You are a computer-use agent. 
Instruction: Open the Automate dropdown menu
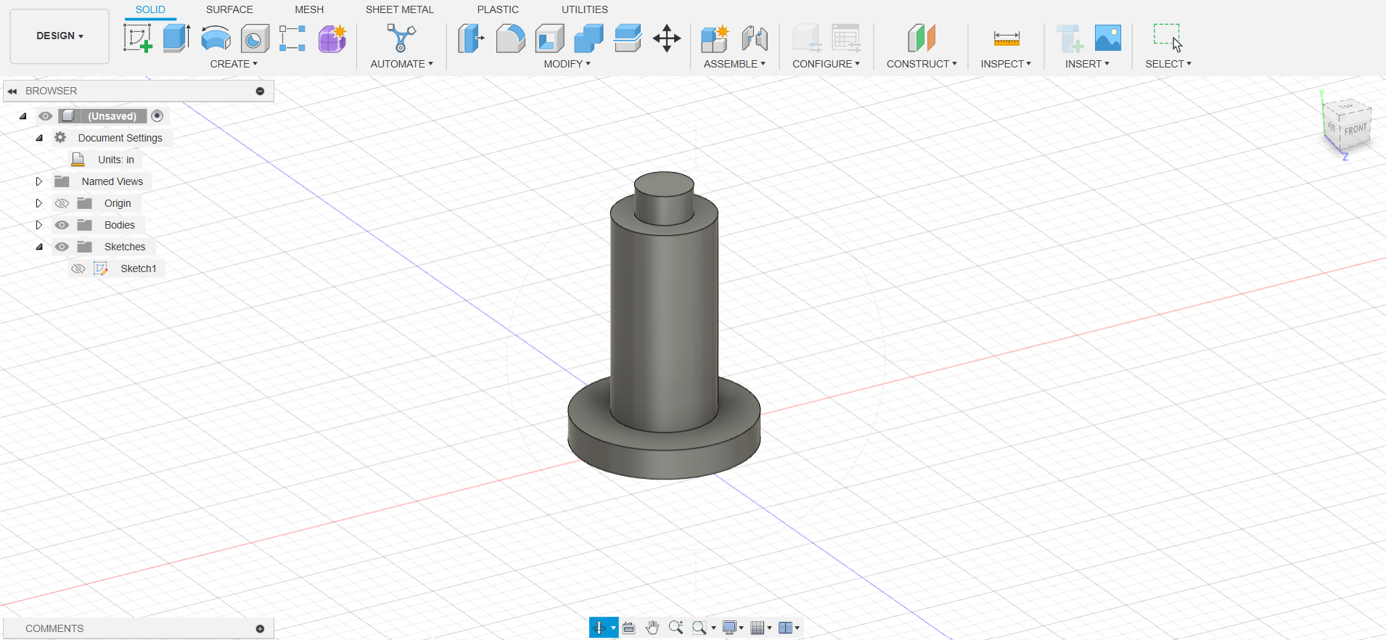point(401,64)
